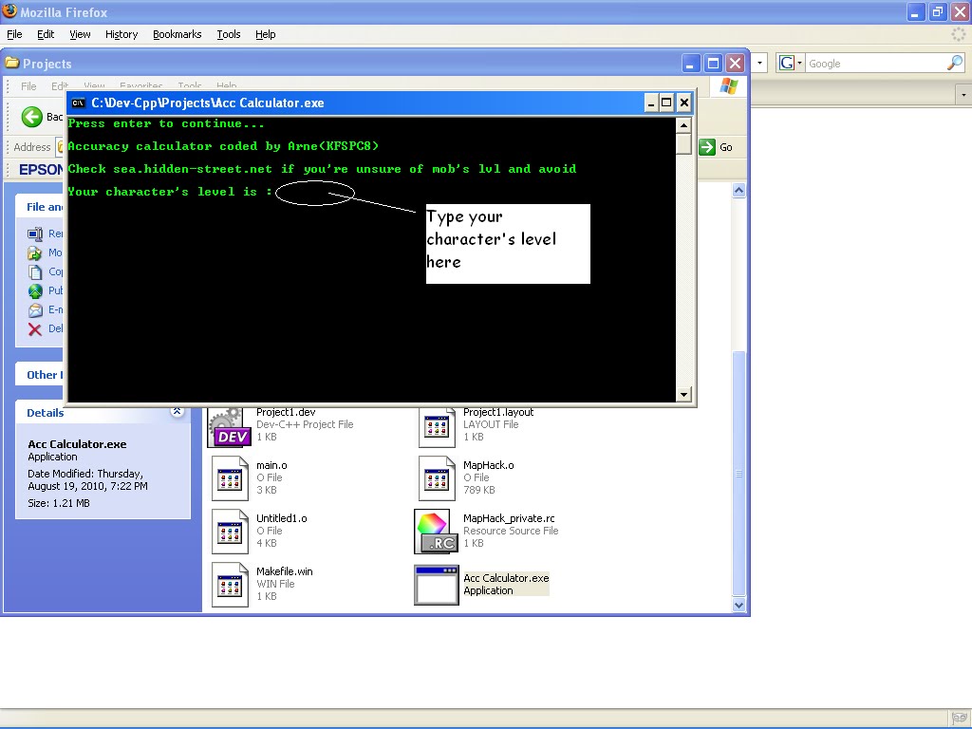Click the red Delete file icon
This screenshot has width=972, height=729.
coord(35,329)
